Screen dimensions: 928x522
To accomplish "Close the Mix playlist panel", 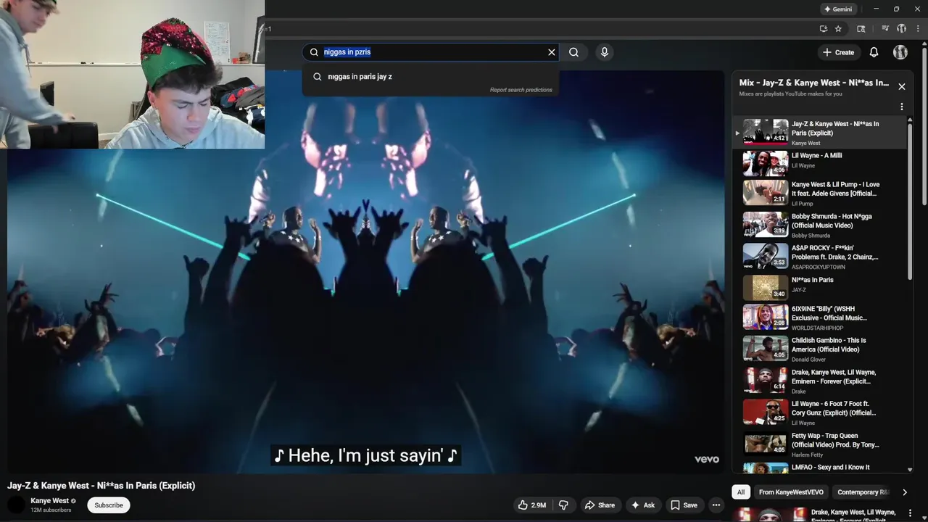I will 902,86.
